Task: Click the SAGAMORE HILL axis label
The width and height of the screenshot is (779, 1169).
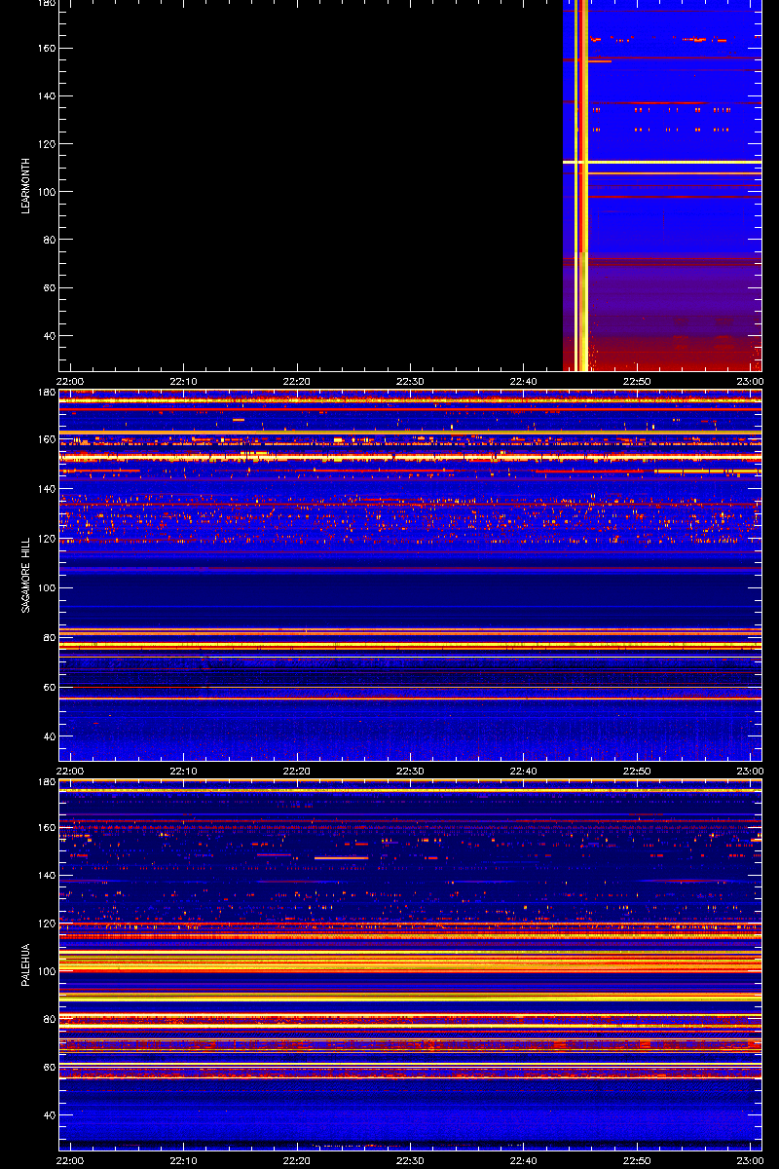Action: [x=27, y=575]
